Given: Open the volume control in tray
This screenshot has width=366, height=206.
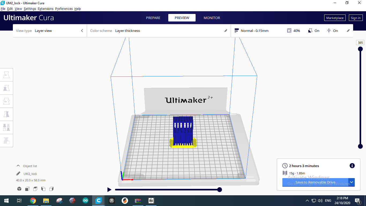Looking at the screenshot, I should pyautogui.click(x=320, y=201).
